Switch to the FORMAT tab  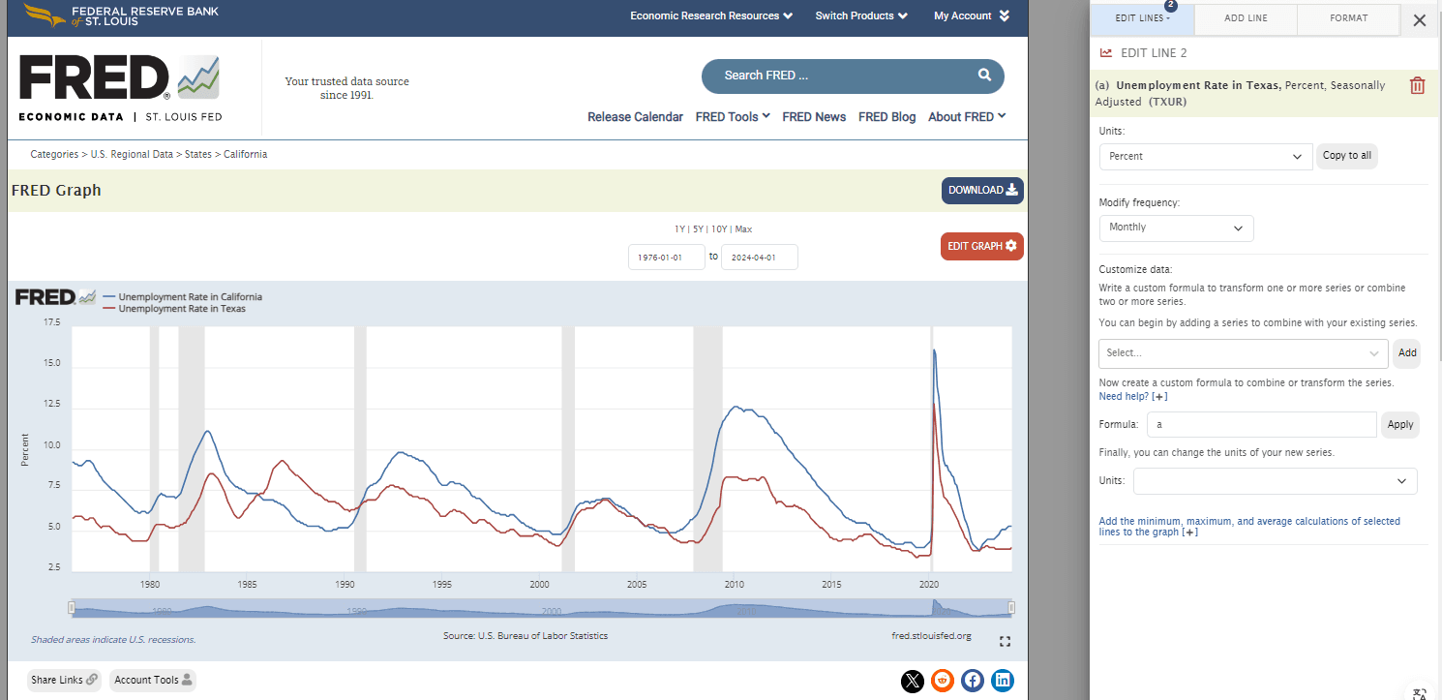(x=1348, y=18)
